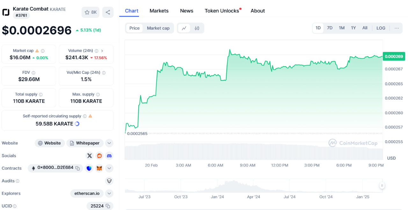Open the Chart tab
The width and height of the screenshot is (408, 210).
pyautogui.click(x=132, y=11)
